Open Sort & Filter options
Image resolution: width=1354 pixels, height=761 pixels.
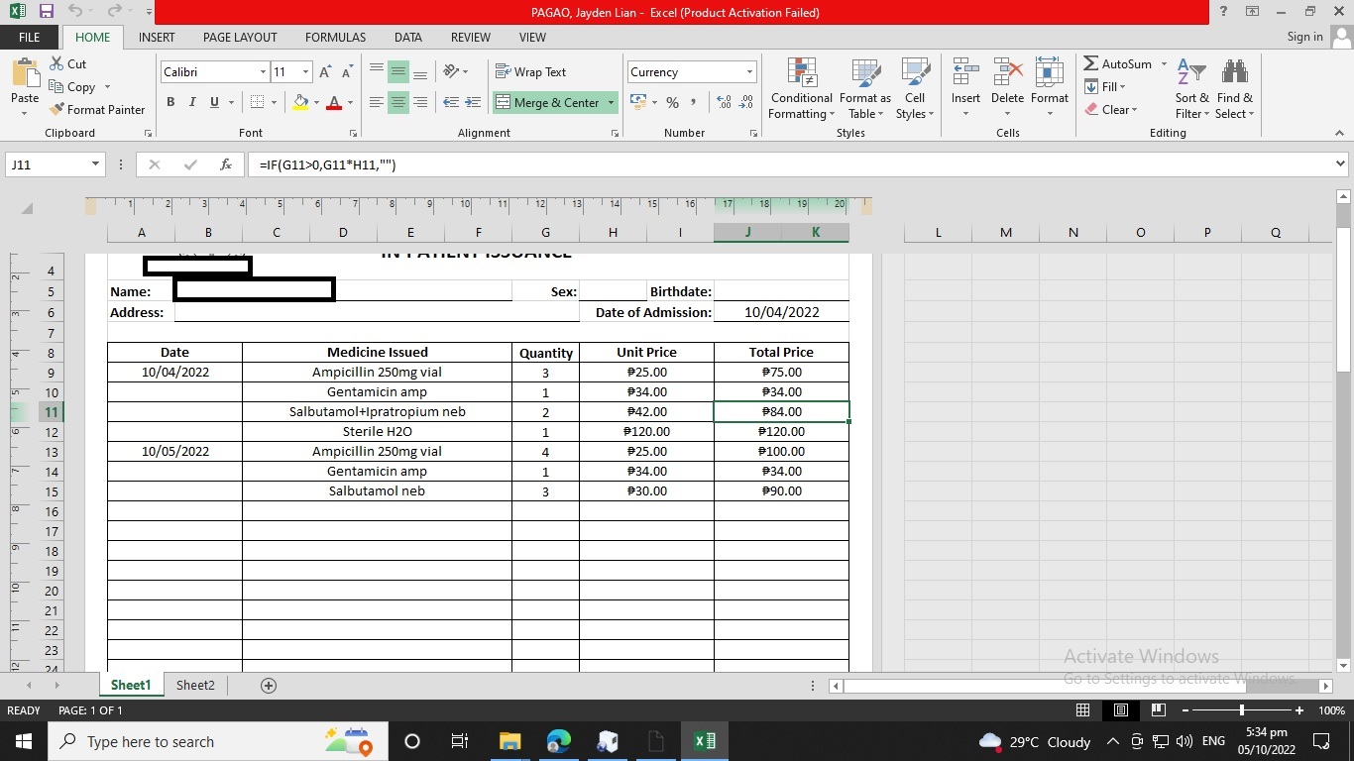1191,87
